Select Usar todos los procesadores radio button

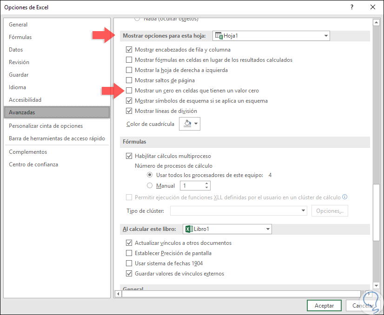(150, 175)
